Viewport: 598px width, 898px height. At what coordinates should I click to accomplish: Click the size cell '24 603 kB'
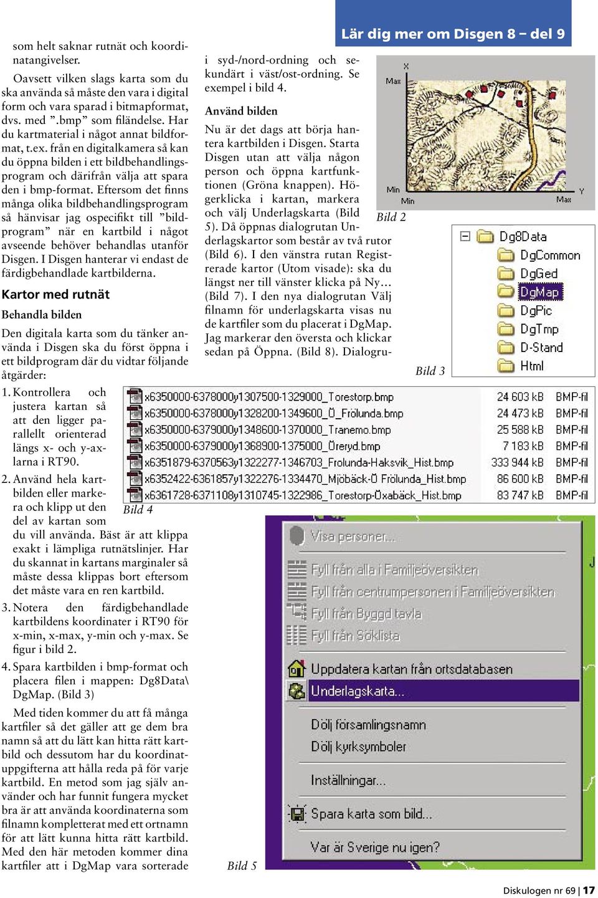click(520, 396)
